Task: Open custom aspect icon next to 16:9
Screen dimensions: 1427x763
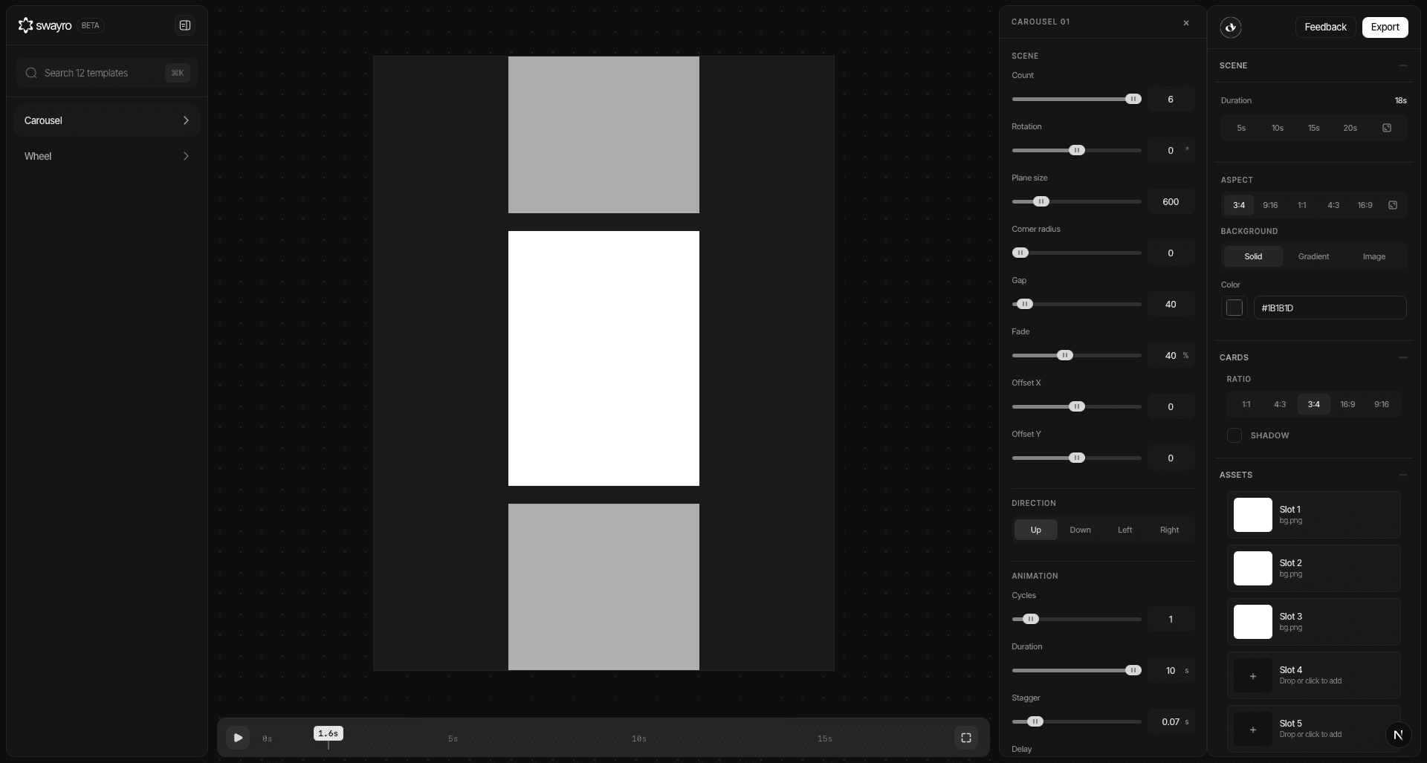Action: (1393, 205)
